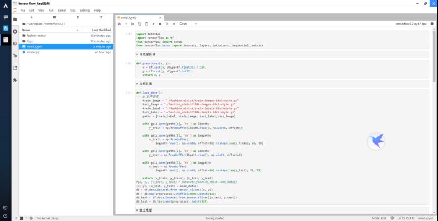The width and height of the screenshot is (438, 221).
Task: Click the def preprocess code cell
Action: point(282,69)
